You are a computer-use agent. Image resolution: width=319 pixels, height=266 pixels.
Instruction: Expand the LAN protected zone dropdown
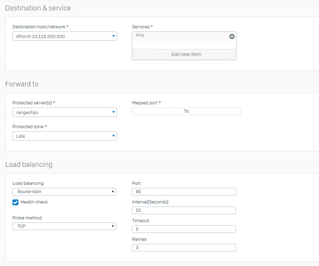[62, 136]
